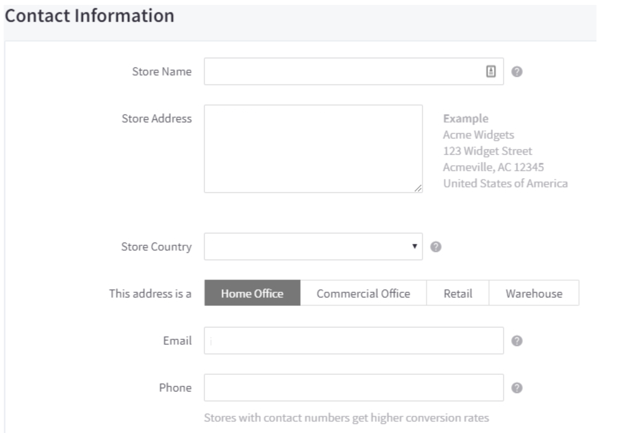The height and width of the screenshot is (433, 637).
Task: Click the help icon beside the Phone field
Action: tap(517, 388)
